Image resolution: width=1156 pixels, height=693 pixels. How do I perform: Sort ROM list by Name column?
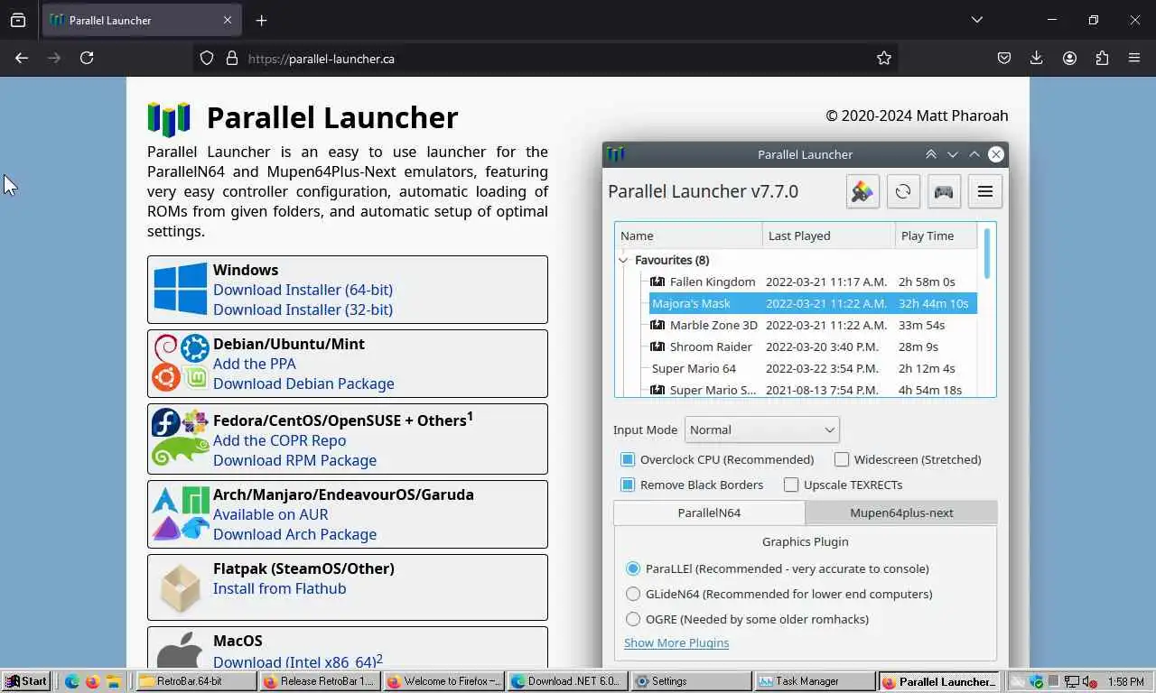pyautogui.click(x=689, y=236)
